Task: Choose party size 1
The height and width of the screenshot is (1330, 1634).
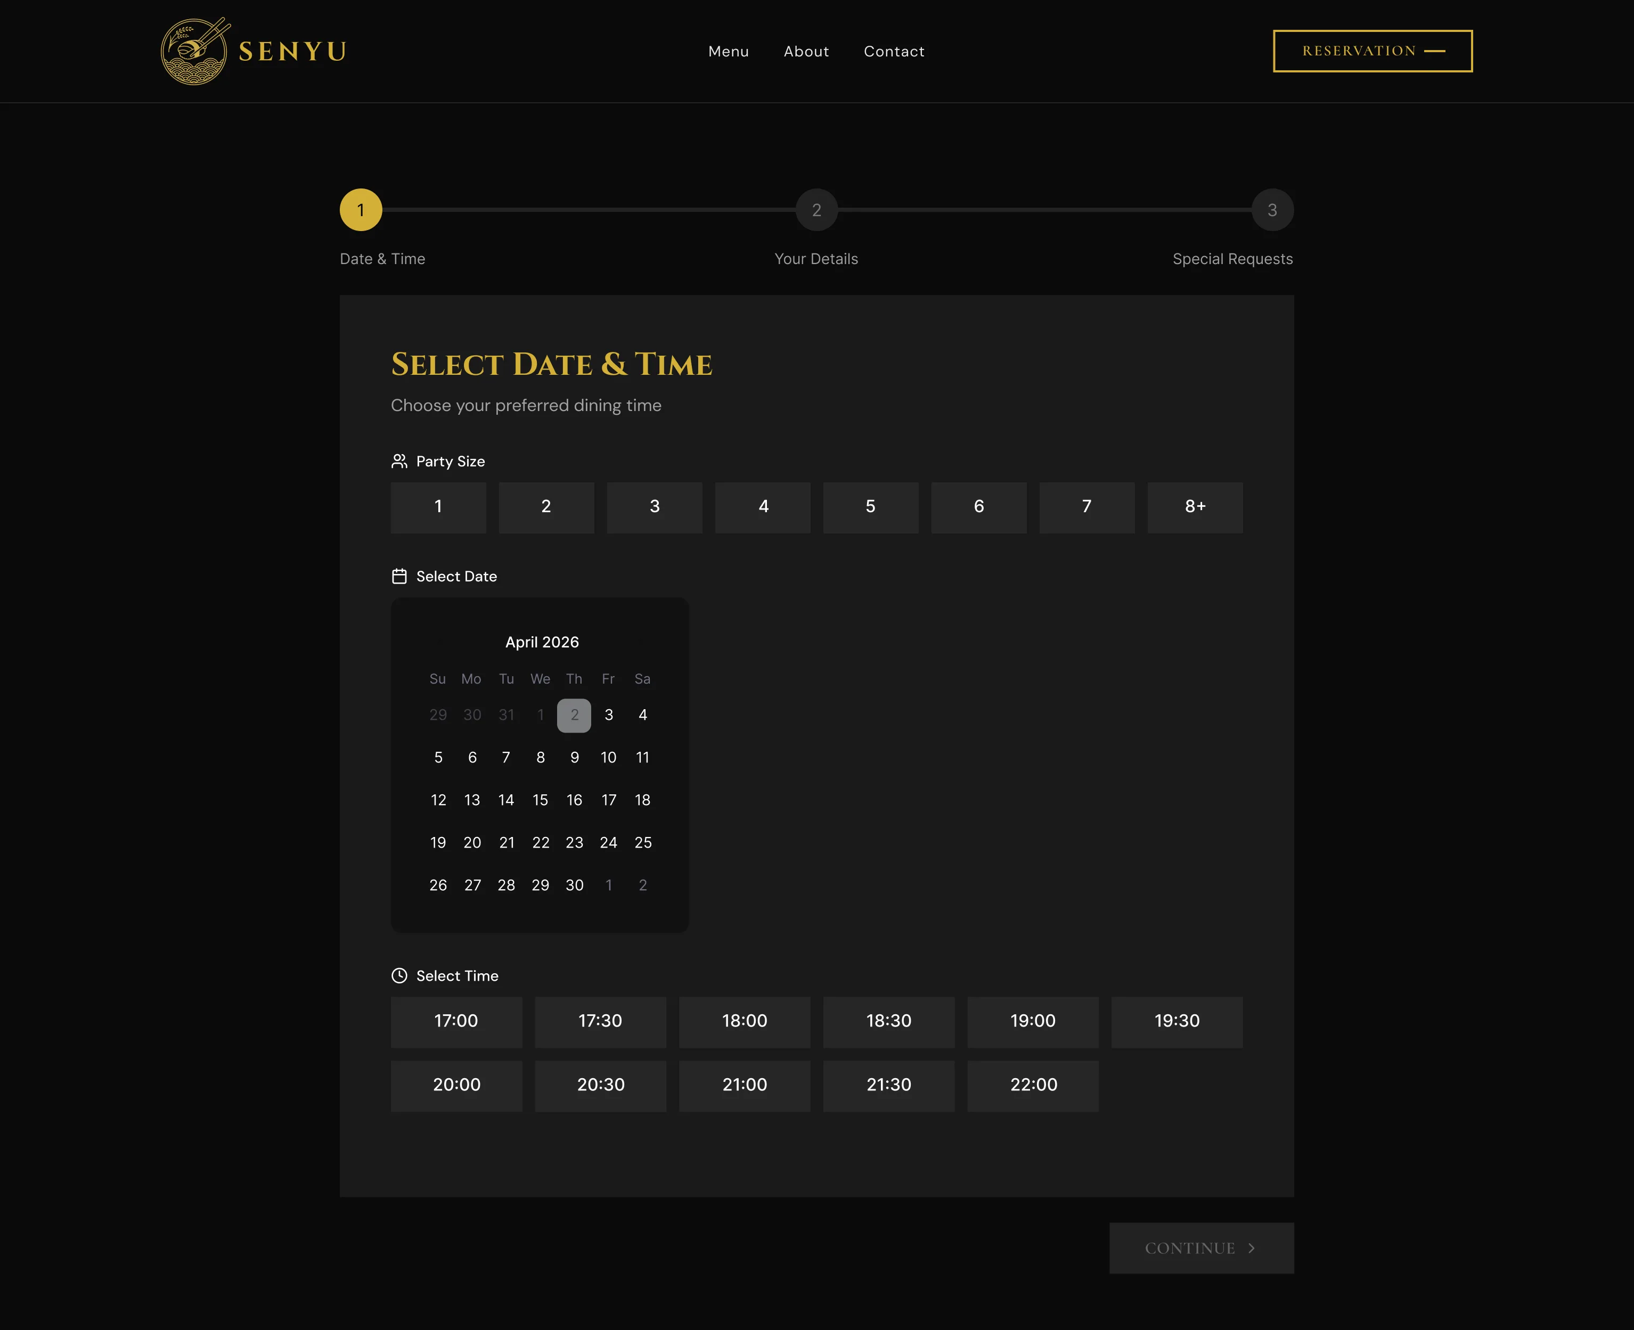Action: 438,507
